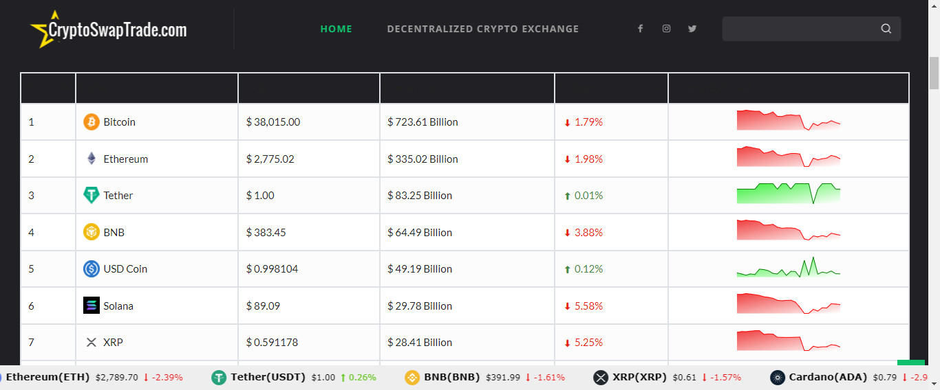Image resolution: width=940 pixels, height=390 pixels.
Task: Click the Cardano icon in ticker
Action: pyautogui.click(x=778, y=377)
